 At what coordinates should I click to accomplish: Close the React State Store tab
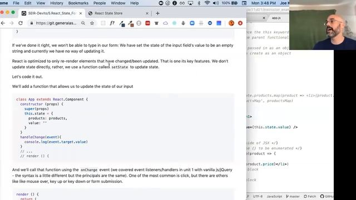147,13
